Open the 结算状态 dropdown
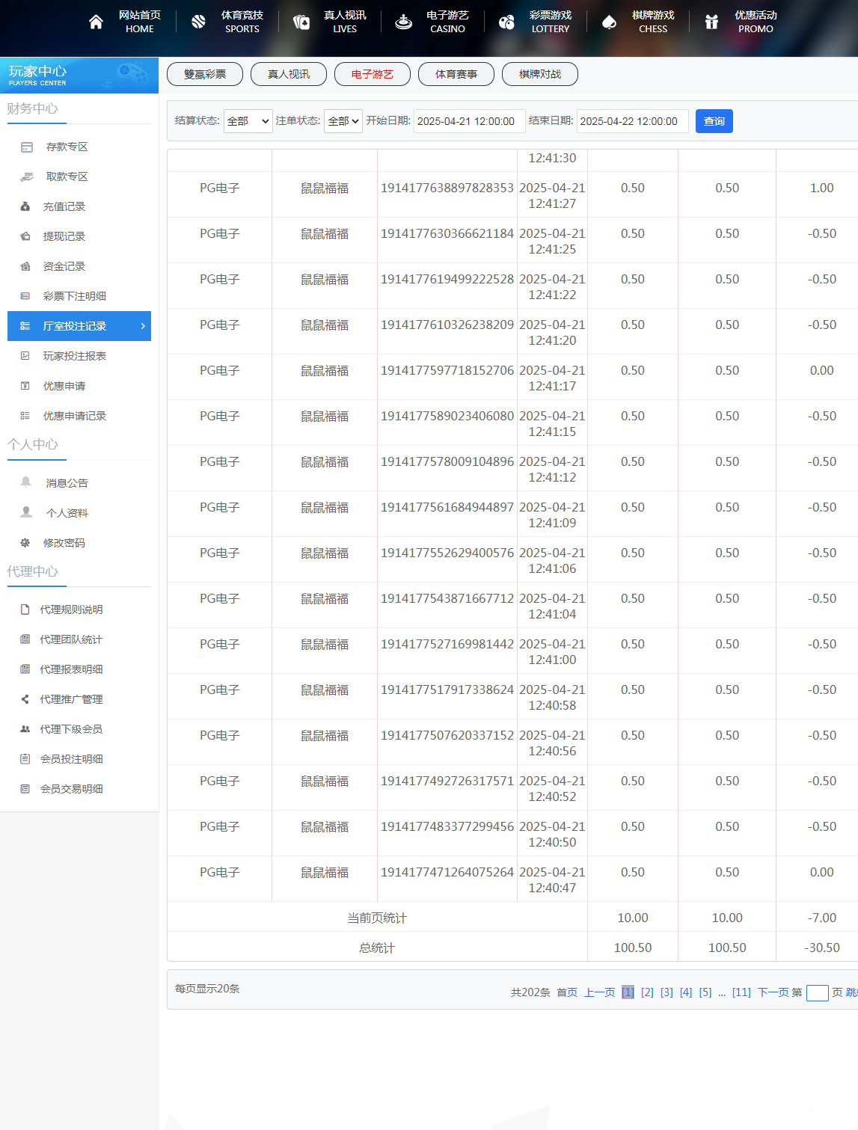 (248, 121)
